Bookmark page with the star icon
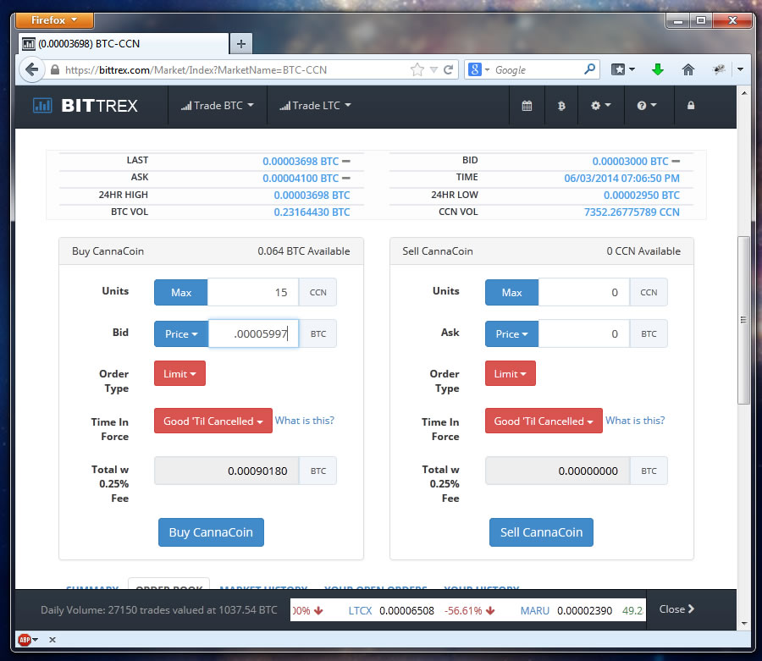This screenshot has width=762, height=661. pyautogui.click(x=417, y=69)
